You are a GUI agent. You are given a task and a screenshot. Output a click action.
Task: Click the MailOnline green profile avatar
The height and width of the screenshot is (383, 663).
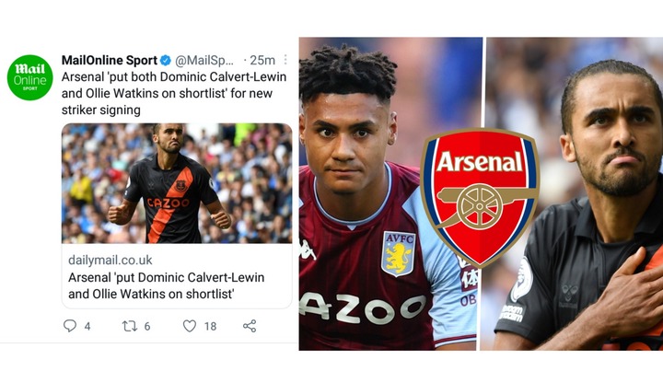pyautogui.click(x=30, y=77)
